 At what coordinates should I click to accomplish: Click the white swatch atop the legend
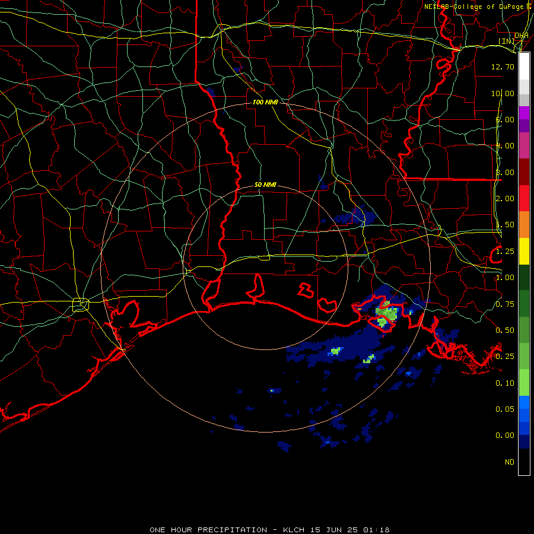pyautogui.click(x=524, y=66)
